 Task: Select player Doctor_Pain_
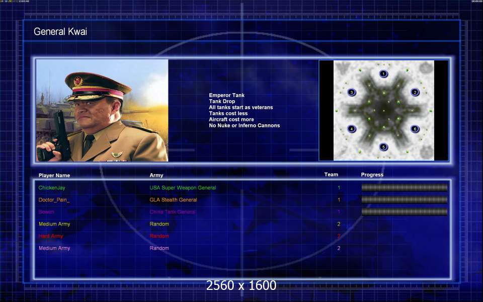(54, 200)
